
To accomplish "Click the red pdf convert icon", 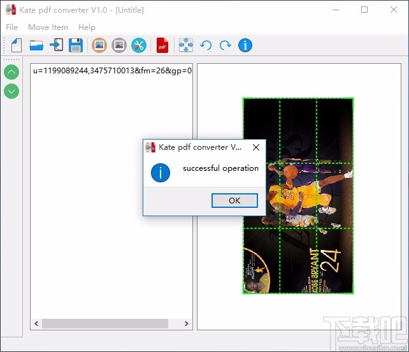I will (162, 45).
